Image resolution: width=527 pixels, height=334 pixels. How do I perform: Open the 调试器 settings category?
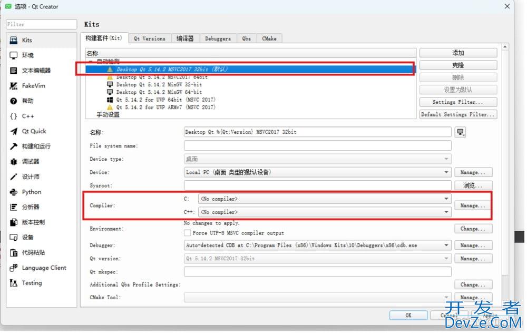pyautogui.click(x=42, y=162)
